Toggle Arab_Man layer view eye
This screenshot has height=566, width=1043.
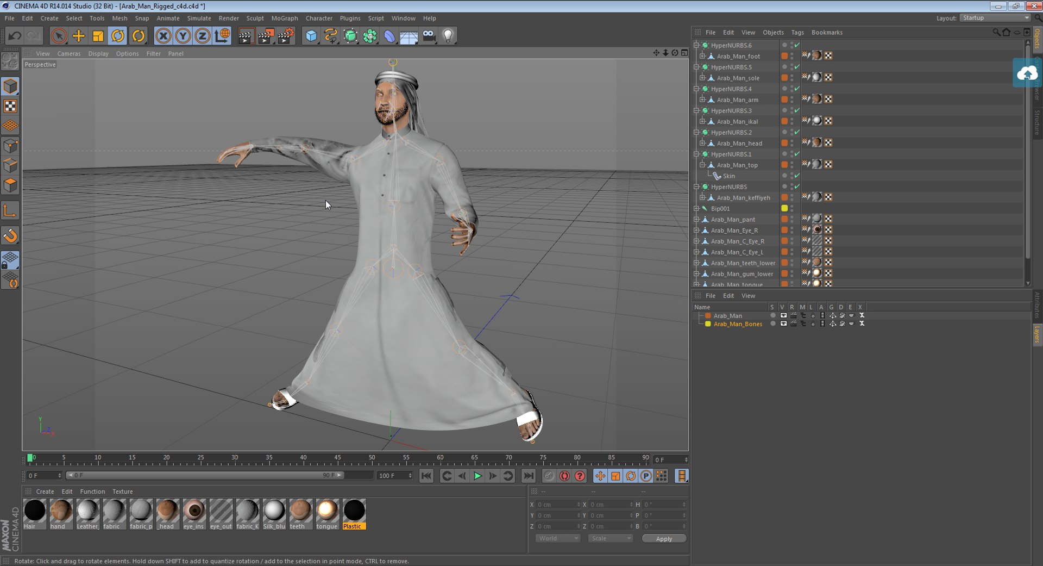click(x=783, y=315)
